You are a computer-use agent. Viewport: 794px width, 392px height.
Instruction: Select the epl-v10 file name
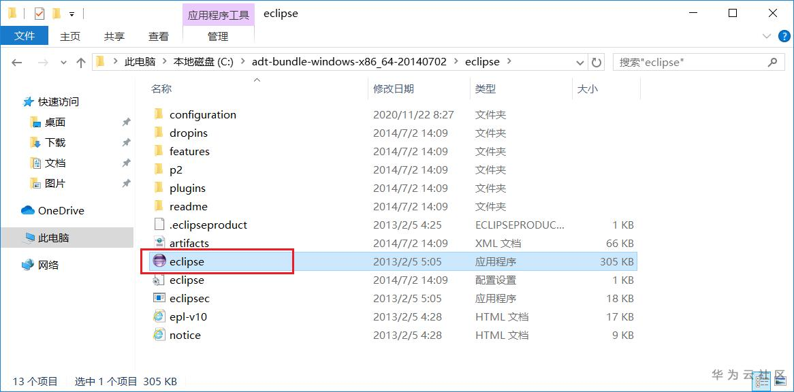(188, 317)
